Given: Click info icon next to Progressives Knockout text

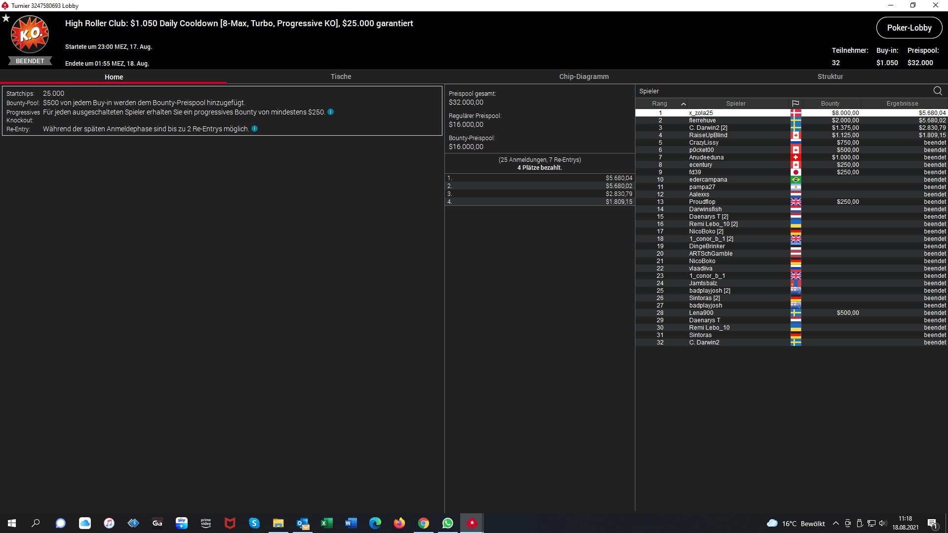Looking at the screenshot, I should tap(330, 112).
